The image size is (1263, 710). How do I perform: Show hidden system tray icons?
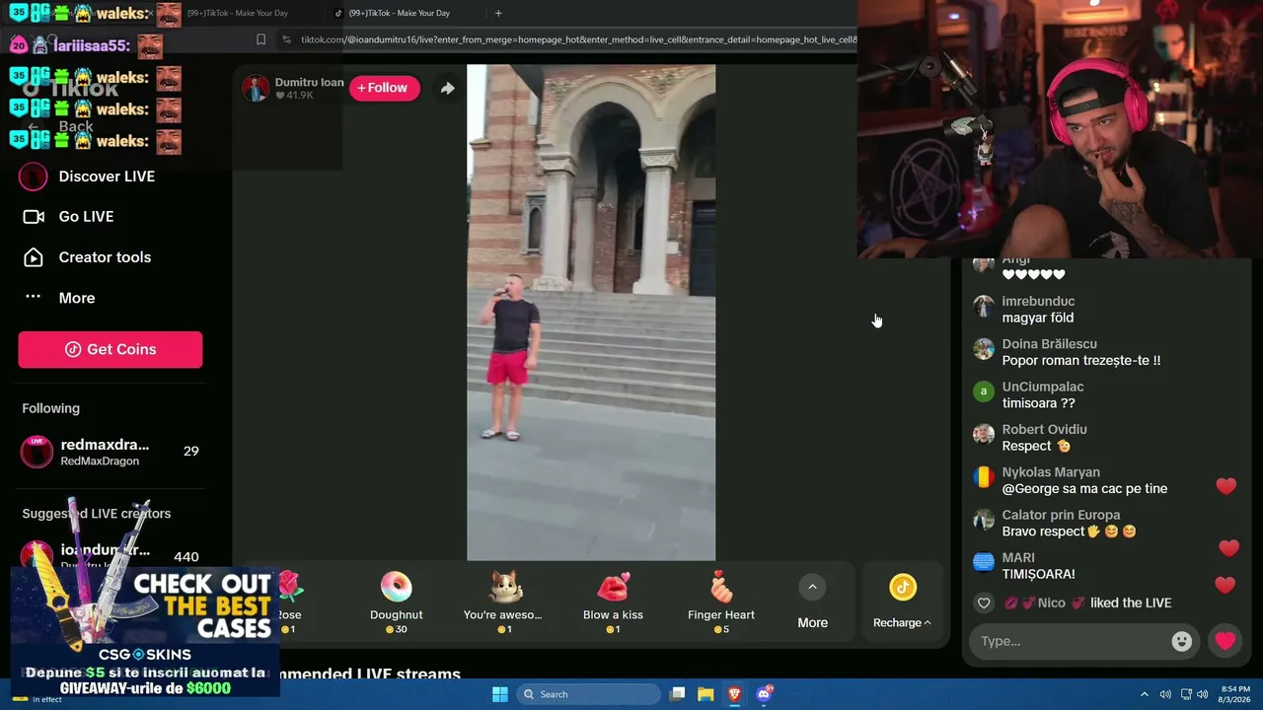tap(1145, 694)
